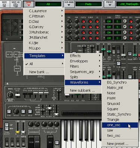Click the preset display J.M_ThinDepth
The image size is (140, 148).
(x=128, y=4)
